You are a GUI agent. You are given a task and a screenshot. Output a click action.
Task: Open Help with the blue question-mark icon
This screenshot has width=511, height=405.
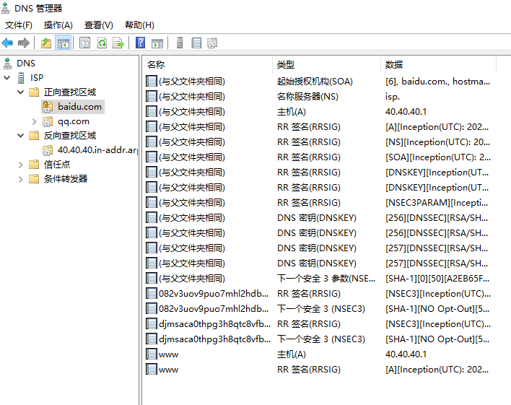[140, 43]
